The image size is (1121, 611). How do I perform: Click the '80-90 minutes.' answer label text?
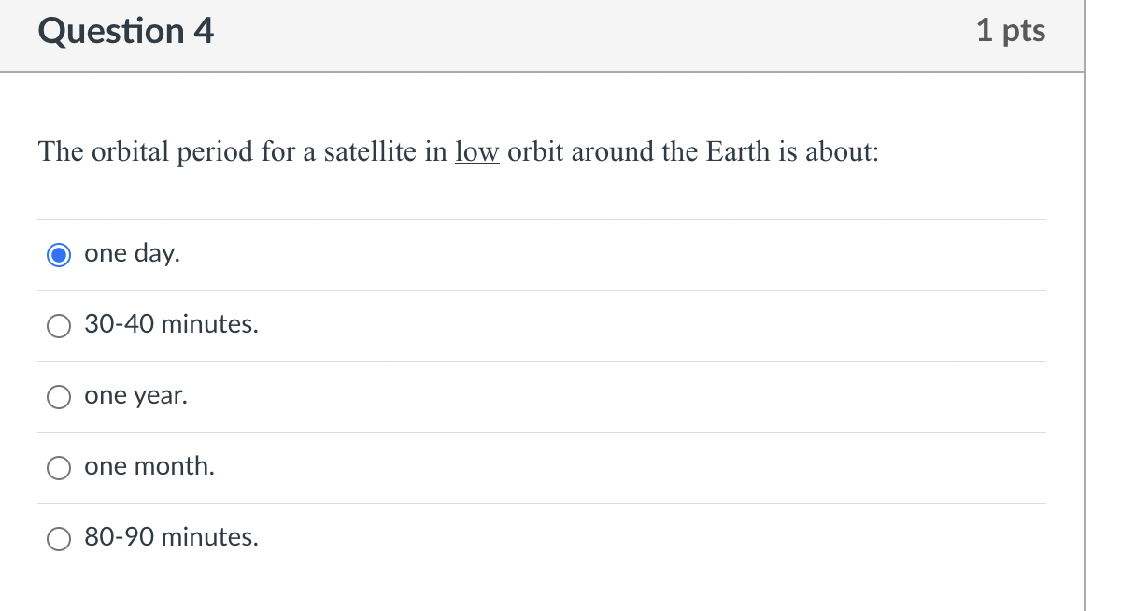[171, 537]
